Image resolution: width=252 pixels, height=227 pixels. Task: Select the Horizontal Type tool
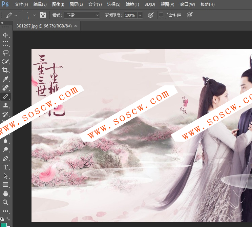[x=5, y=167]
